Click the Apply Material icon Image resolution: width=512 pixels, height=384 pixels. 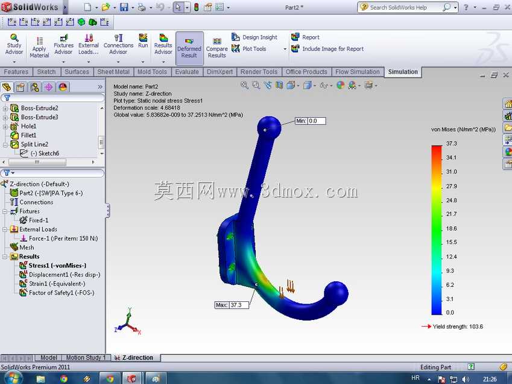(39, 41)
